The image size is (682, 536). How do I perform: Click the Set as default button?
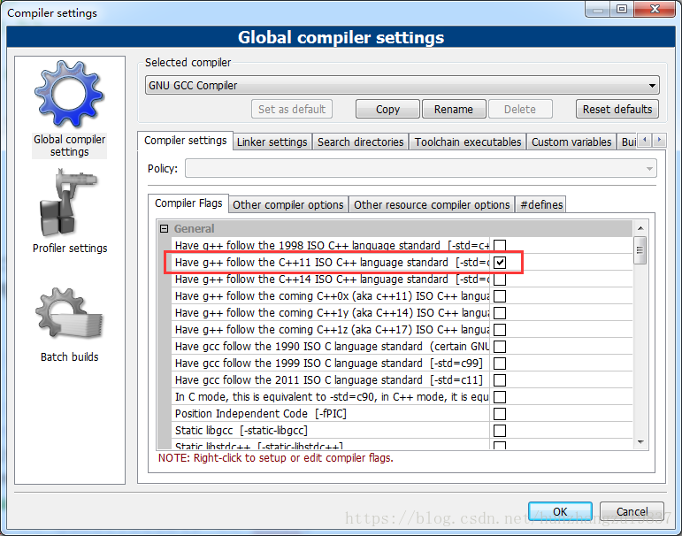coord(292,109)
